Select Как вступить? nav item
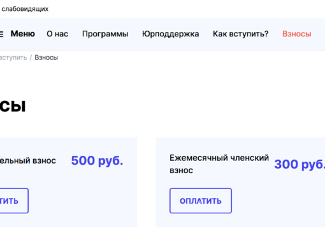This screenshot has height=244, width=325. pos(241,34)
